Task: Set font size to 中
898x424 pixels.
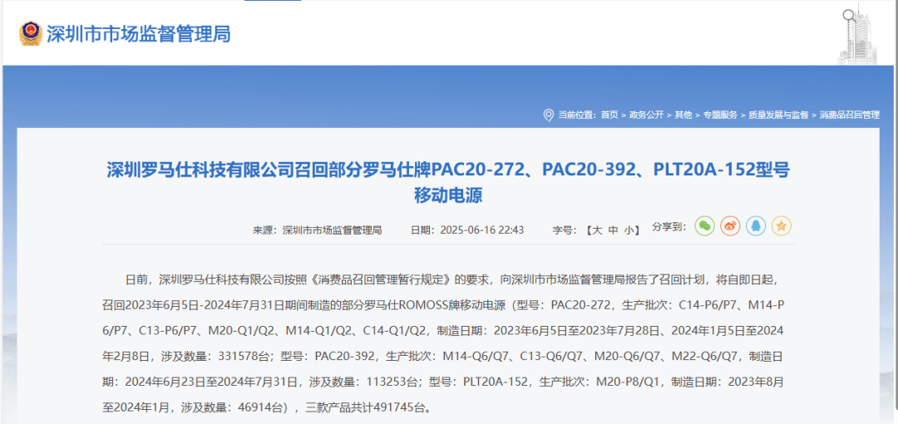Action: coord(613,230)
